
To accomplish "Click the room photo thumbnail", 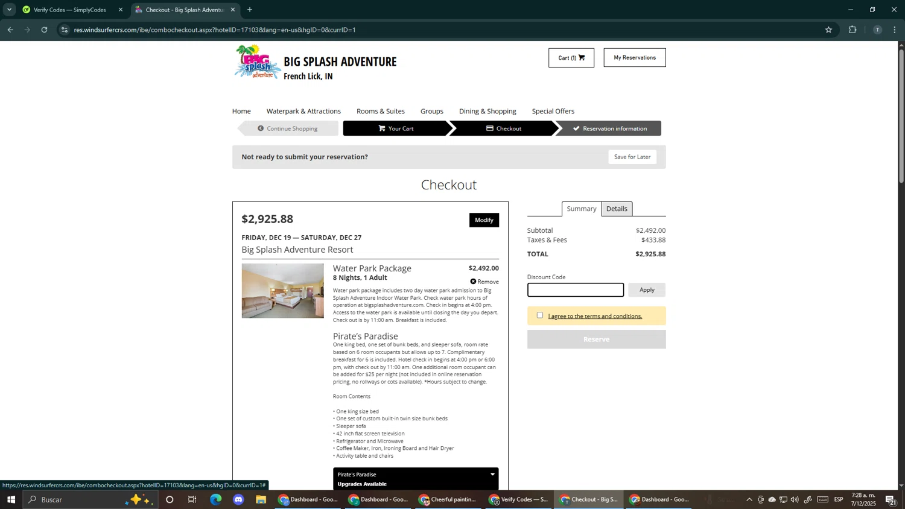I will (x=283, y=291).
